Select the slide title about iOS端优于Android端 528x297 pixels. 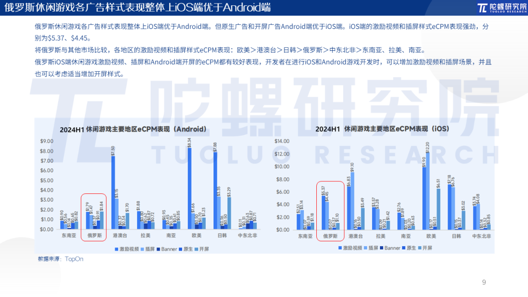click(x=137, y=7)
